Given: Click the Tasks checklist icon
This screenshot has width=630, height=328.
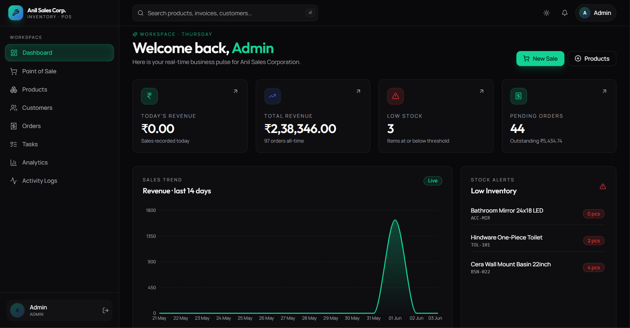Looking at the screenshot, I should click(14, 144).
